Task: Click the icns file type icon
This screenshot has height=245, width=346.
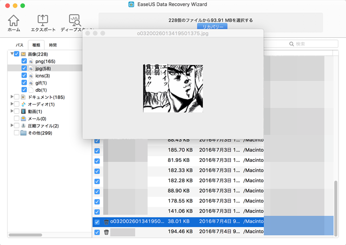Action: tap(31, 76)
